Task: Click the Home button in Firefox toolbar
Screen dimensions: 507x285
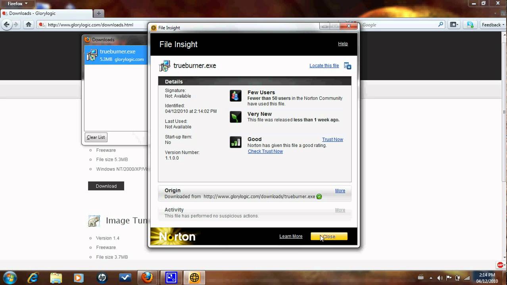Action: 29,25
